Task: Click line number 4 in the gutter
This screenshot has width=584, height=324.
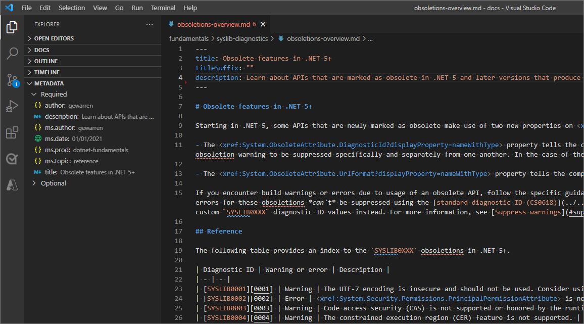Action: [x=180, y=77]
